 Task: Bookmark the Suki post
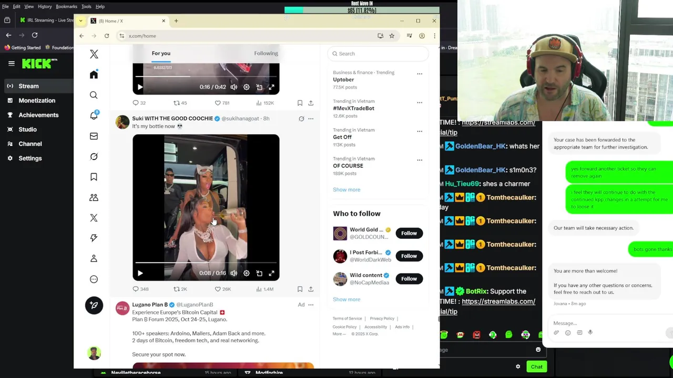[x=300, y=289]
